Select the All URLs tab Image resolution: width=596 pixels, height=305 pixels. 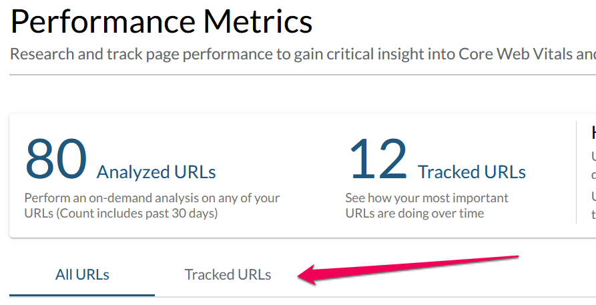click(x=82, y=274)
